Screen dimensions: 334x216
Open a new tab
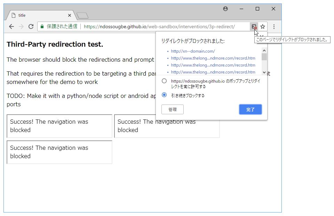pos(82,15)
